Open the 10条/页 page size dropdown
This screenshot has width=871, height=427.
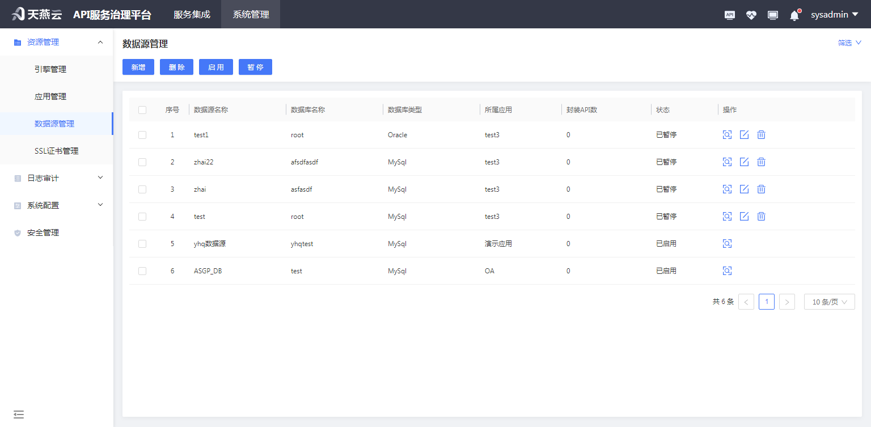[x=829, y=301]
